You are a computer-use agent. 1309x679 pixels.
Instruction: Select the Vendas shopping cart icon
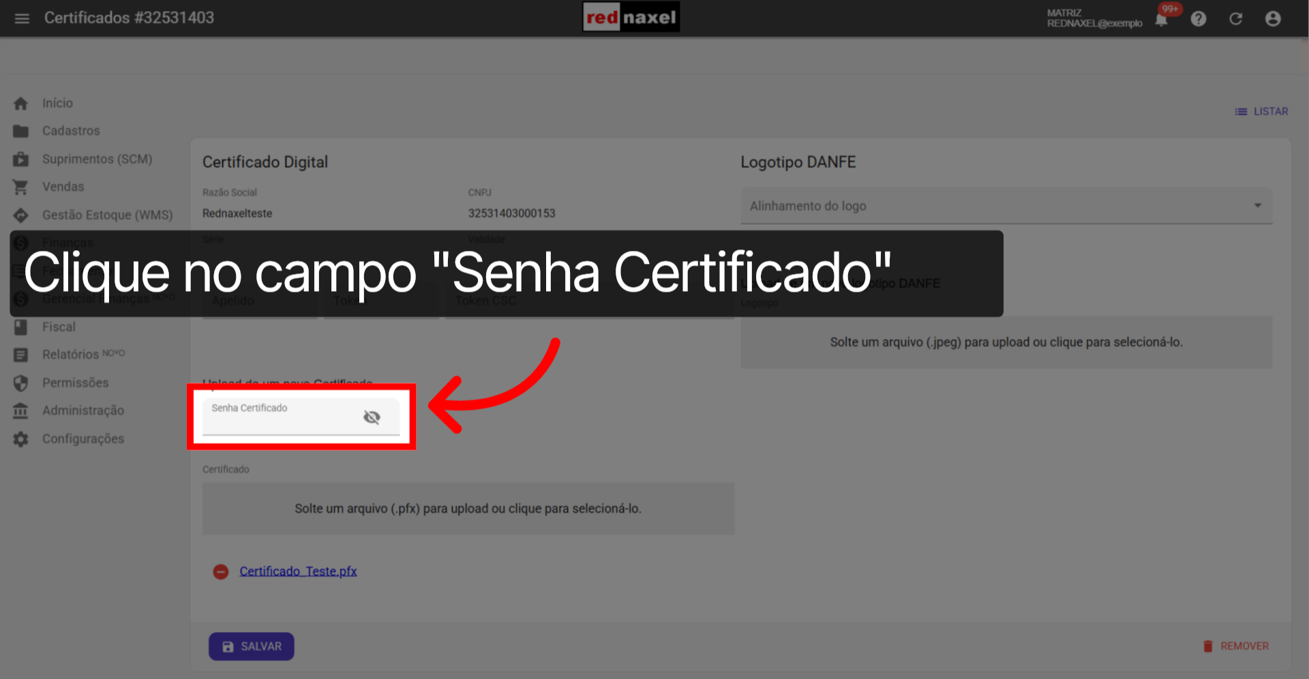click(21, 186)
